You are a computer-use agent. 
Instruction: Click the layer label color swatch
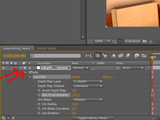(25, 68)
